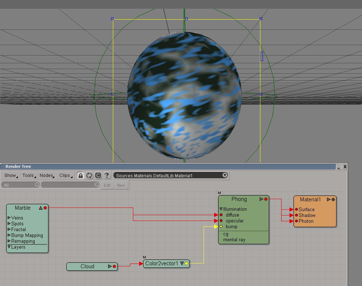This screenshot has width=362, height=286.
Task: Collapse the Marble node with its triangle
Action: 41,208
